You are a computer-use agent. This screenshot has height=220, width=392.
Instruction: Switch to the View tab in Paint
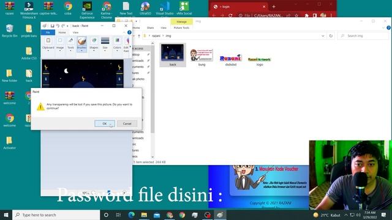[75, 32]
